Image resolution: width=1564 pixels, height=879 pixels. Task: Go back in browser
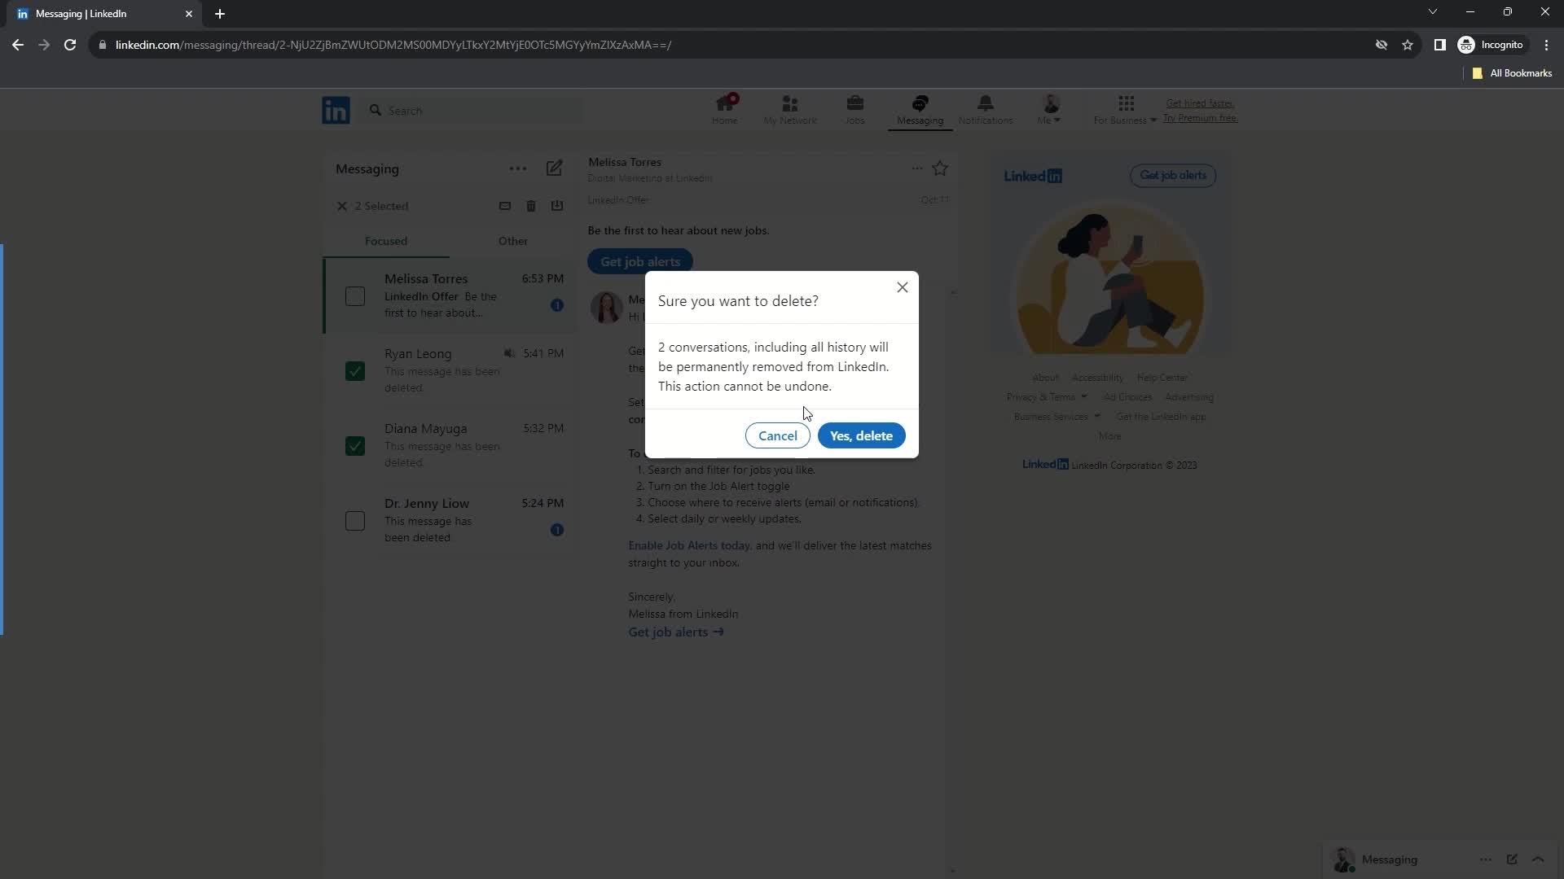click(18, 45)
